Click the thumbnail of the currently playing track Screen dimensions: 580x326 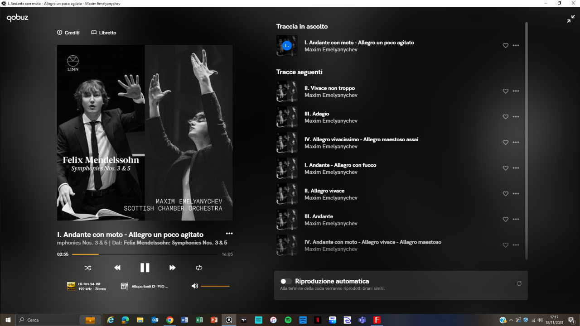(x=287, y=46)
